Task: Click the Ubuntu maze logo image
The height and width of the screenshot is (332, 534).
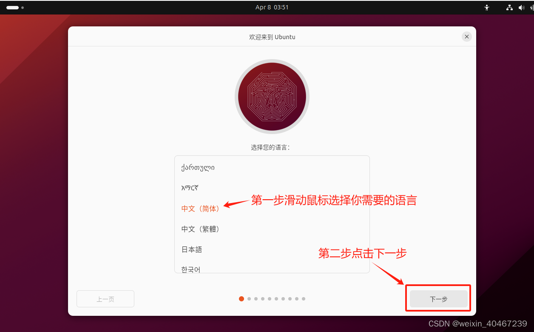Action: click(272, 97)
